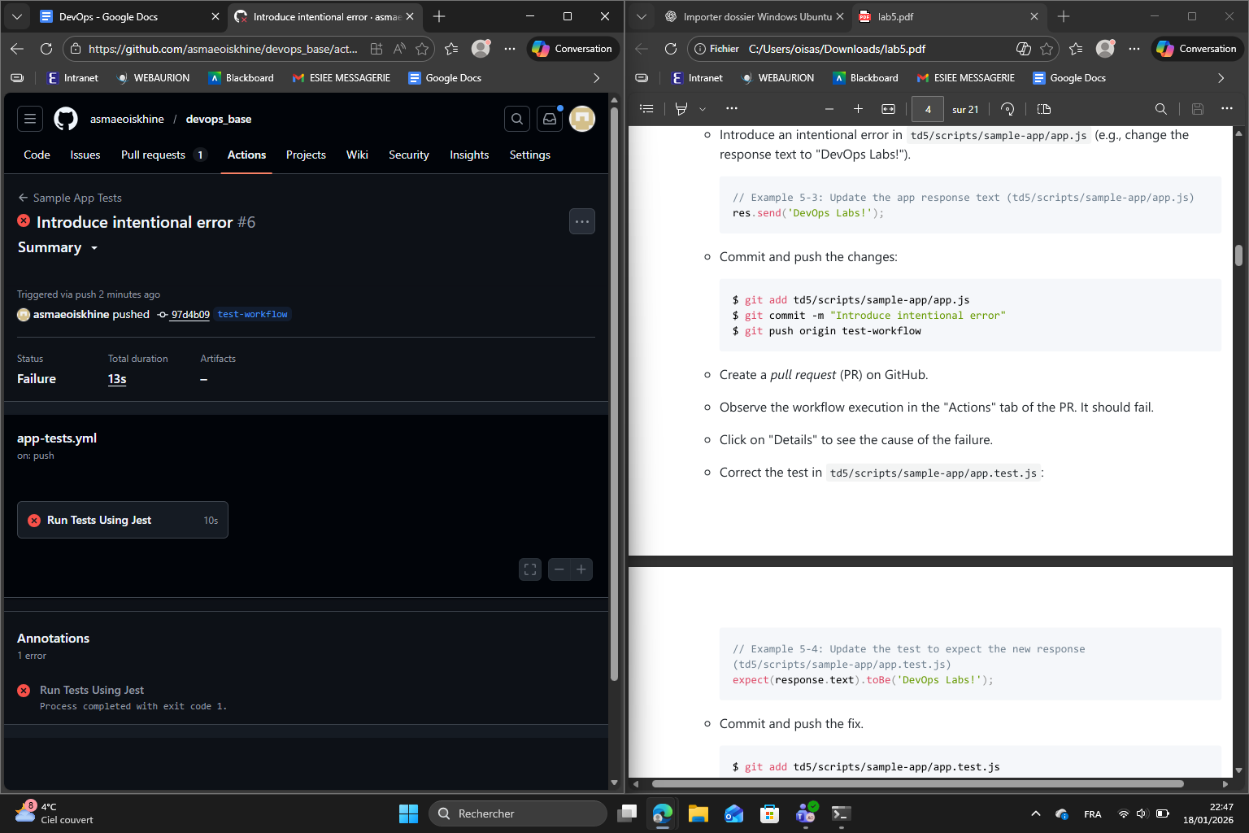Expand the highlighter tool chevron in PDF
The height and width of the screenshot is (833, 1249).
pos(703,108)
